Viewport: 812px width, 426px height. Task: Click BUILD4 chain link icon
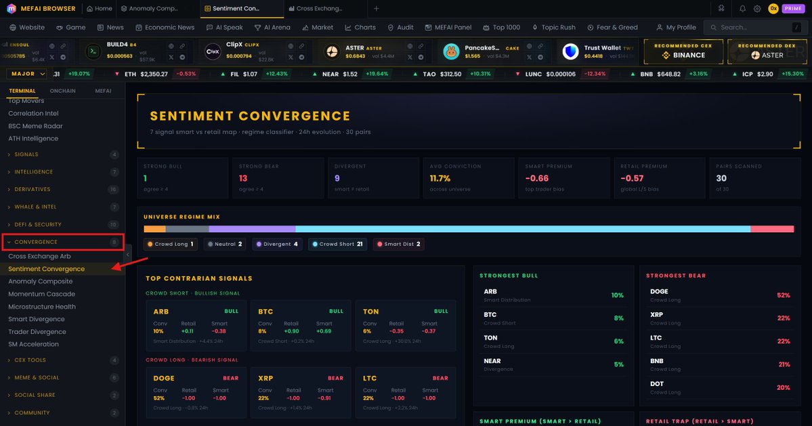182,46
